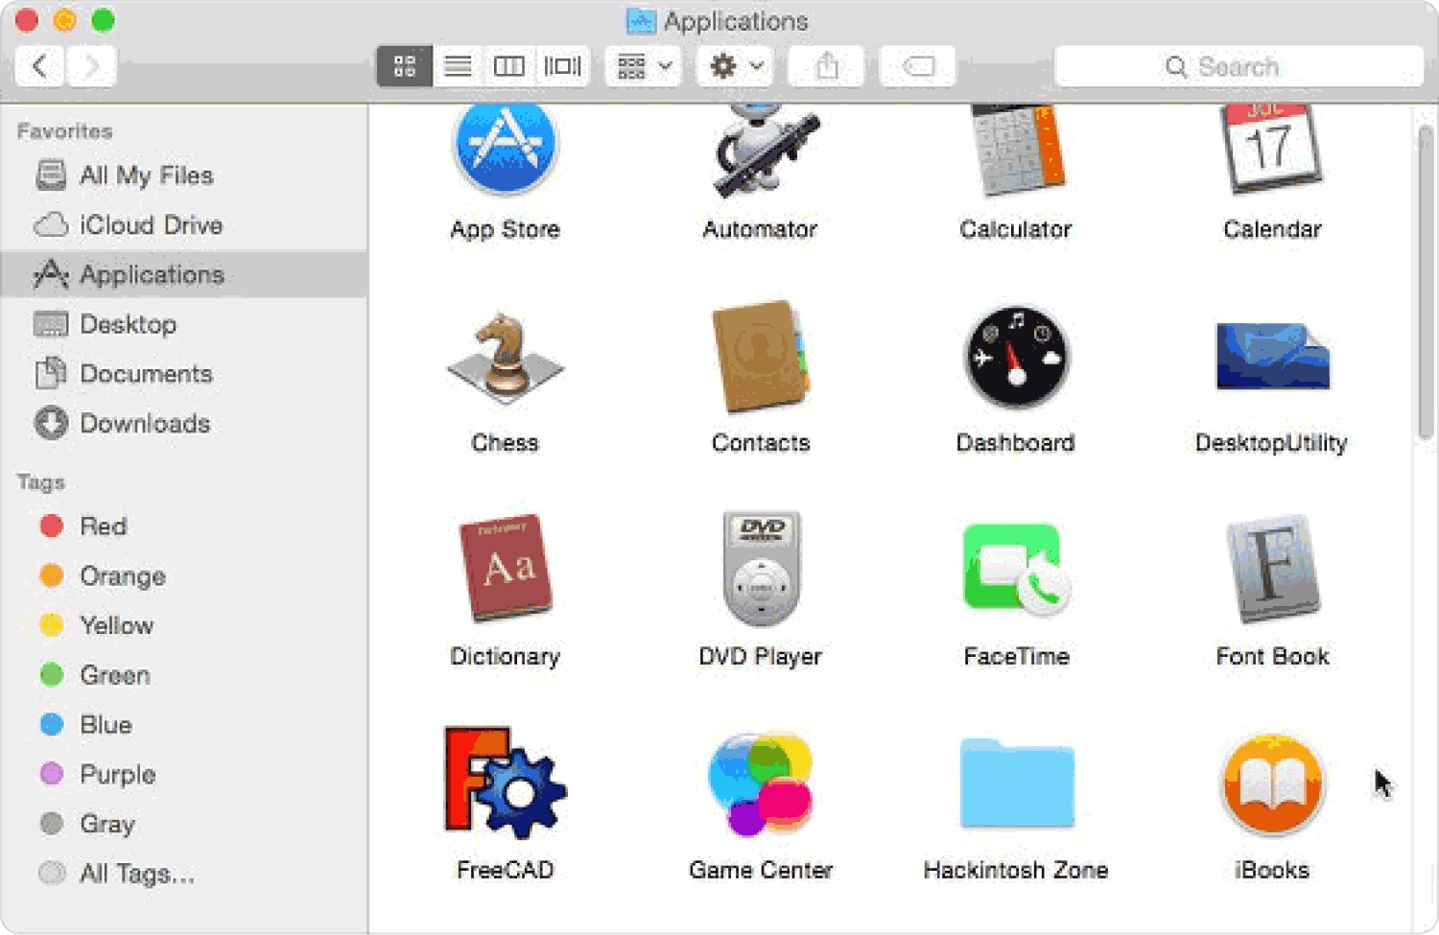The height and width of the screenshot is (935, 1439).
Task: Switch to column view mode
Action: tap(508, 66)
